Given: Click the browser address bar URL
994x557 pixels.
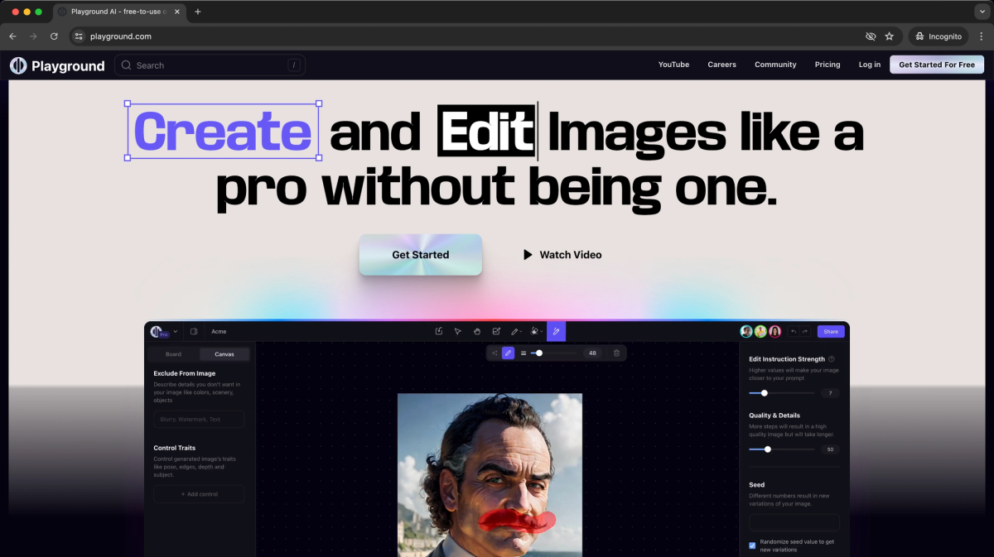Looking at the screenshot, I should (121, 36).
